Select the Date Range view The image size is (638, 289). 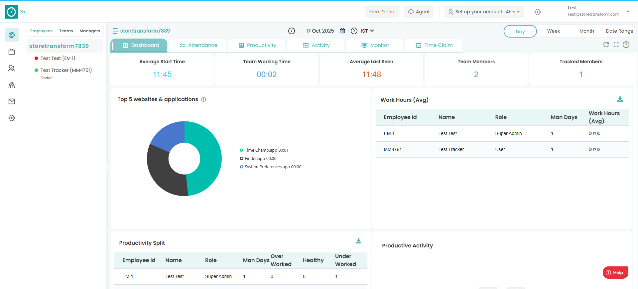pos(619,31)
